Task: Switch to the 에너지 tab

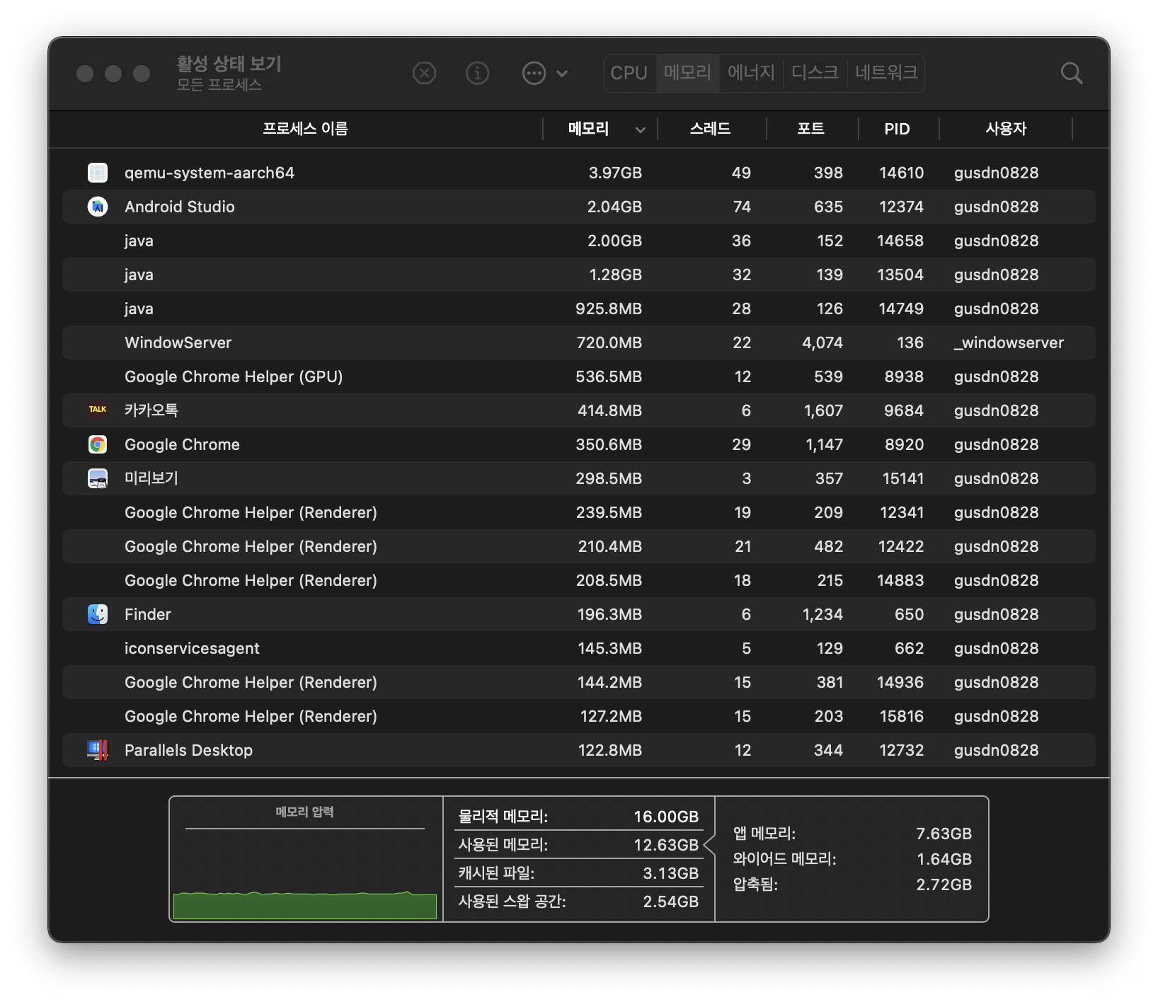Action: pyautogui.click(x=751, y=73)
